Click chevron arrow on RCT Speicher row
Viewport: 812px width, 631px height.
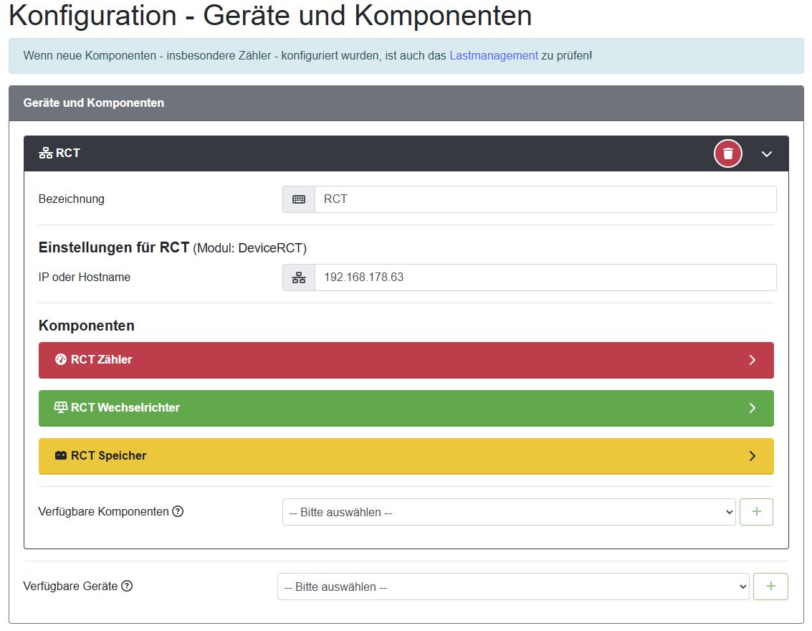click(x=753, y=456)
